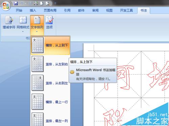Open the 页面布局 tab
This screenshot has width=169, height=126.
pyautogui.click(x=50, y=10)
